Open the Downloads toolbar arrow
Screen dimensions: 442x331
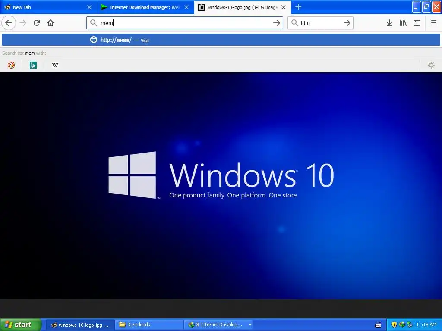pyautogui.click(x=389, y=23)
